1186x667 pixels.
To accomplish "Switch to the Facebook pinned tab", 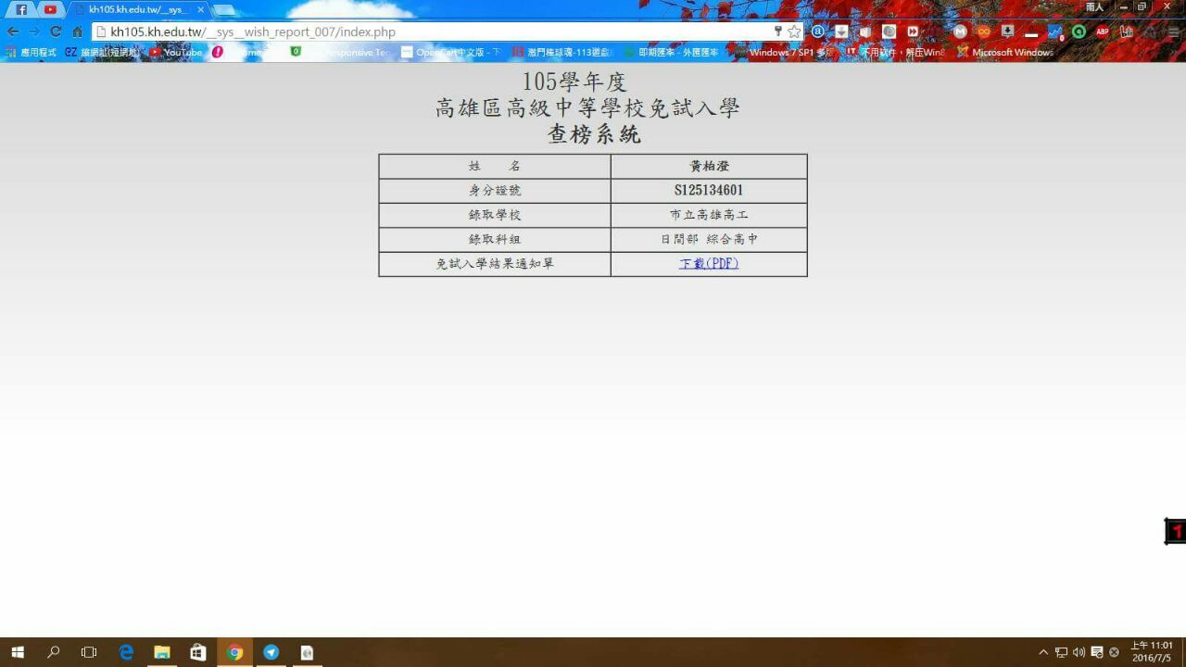I will (21, 9).
